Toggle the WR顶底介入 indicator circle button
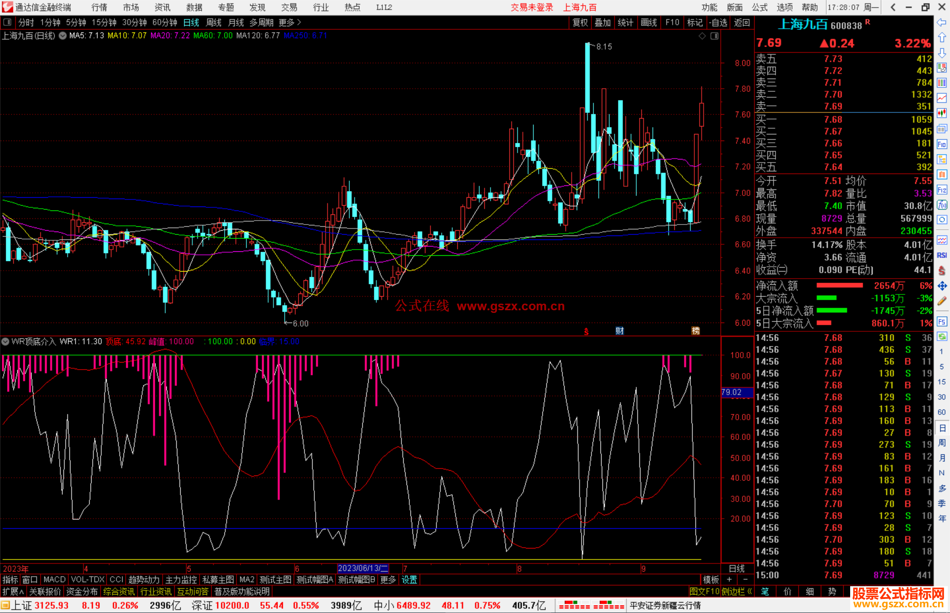Image resolution: width=950 pixels, height=613 pixels. click(x=5, y=341)
